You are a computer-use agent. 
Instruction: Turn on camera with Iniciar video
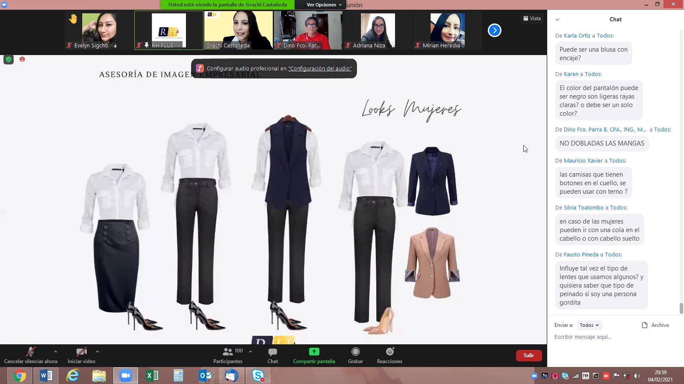click(81, 352)
